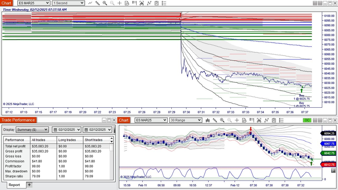Select Commission row label
Image resolution: width=338 pixels, height=190 pixels.
click(x=15, y=161)
